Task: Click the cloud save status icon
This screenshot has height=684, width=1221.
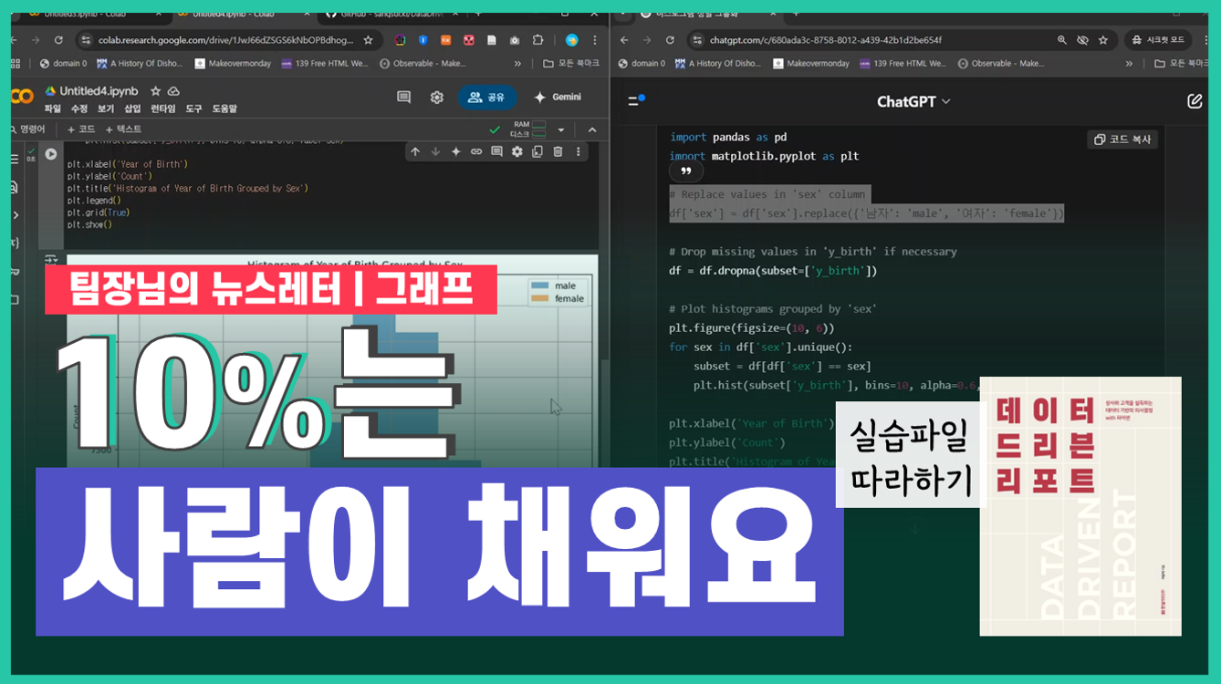Action: tap(173, 91)
